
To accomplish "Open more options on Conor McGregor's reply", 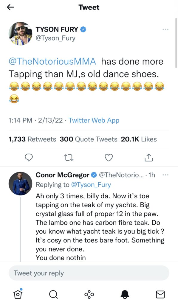I will [x=165, y=175].
